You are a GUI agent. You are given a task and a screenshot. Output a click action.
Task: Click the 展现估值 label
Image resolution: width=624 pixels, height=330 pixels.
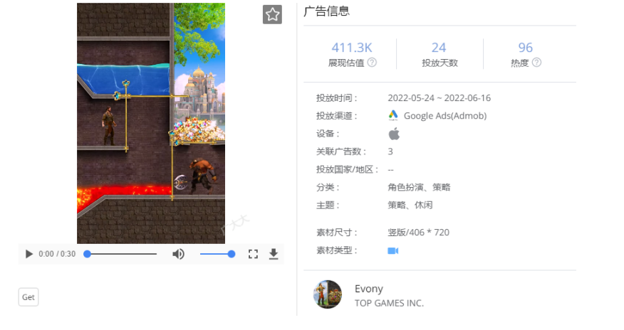(345, 63)
